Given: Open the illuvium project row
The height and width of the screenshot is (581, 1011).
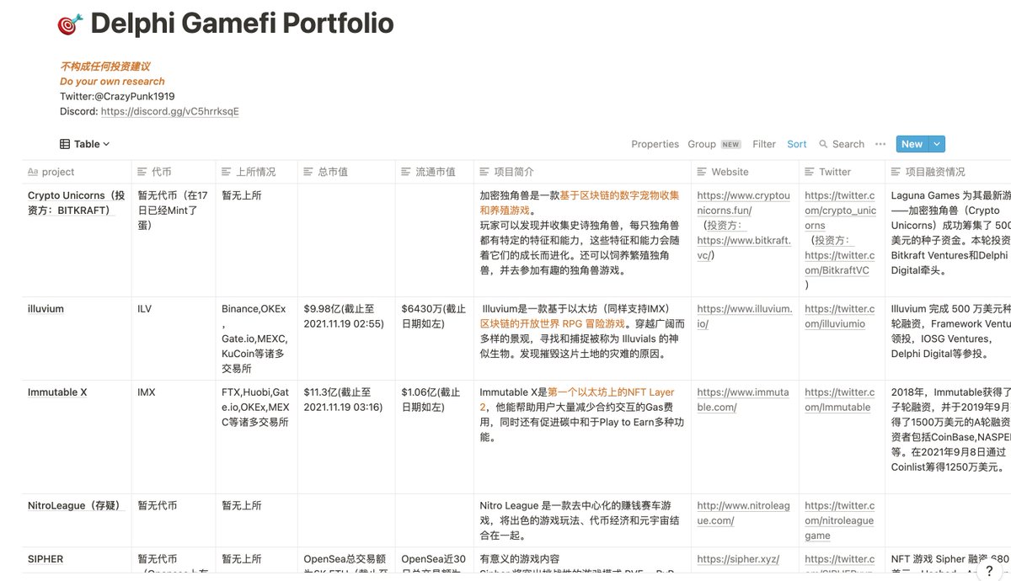Looking at the screenshot, I should [x=45, y=309].
